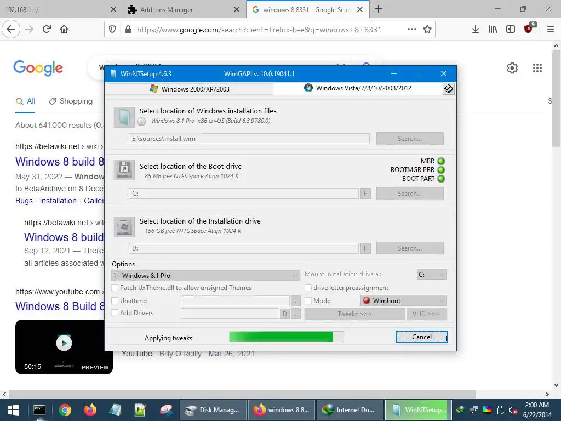Screen dimensions: 561x421
Task: Click muted volume tray icon
Action: (x=513, y=410)
